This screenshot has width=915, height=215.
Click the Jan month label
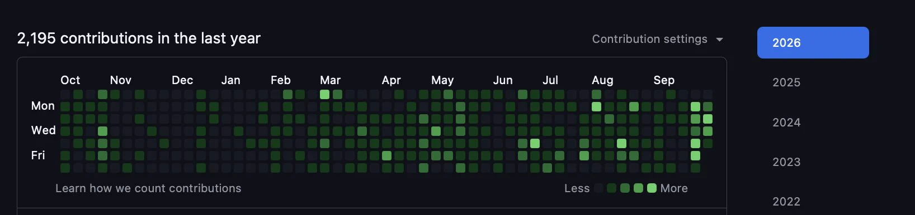click(x=230, y=80)
